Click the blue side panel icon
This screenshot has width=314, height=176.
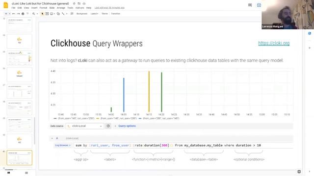point(310,33)
